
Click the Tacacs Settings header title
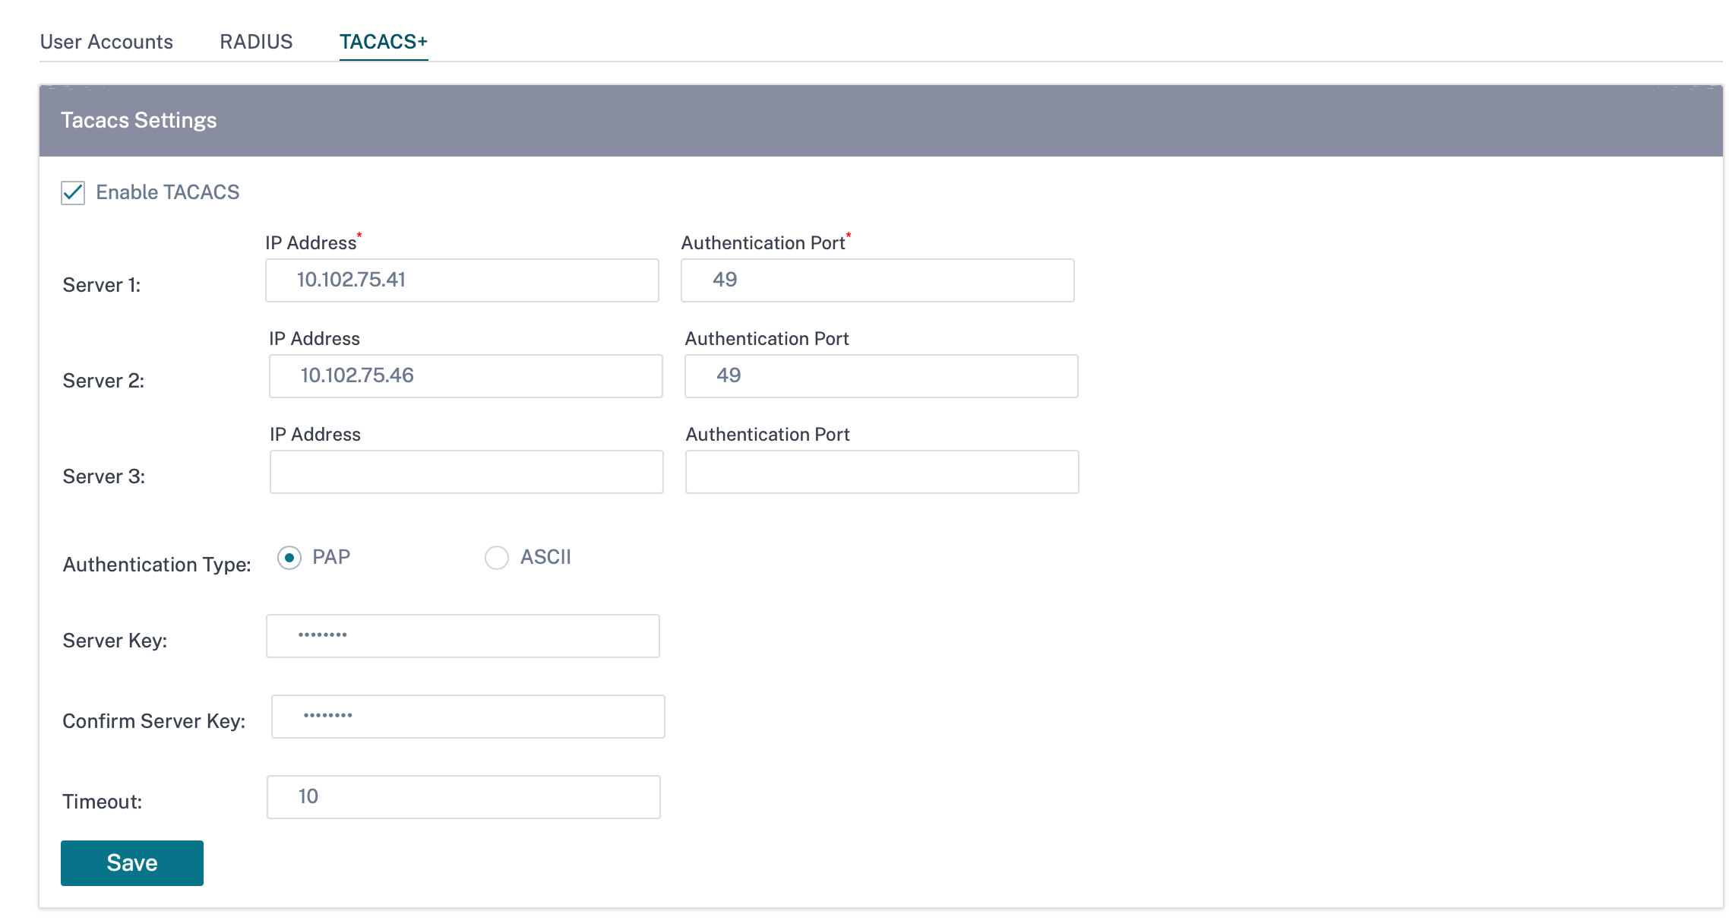139,120
